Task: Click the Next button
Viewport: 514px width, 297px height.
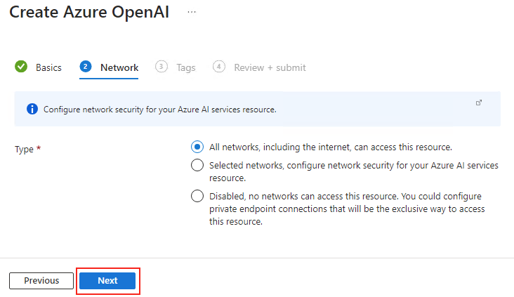Action: pos(107,281)
